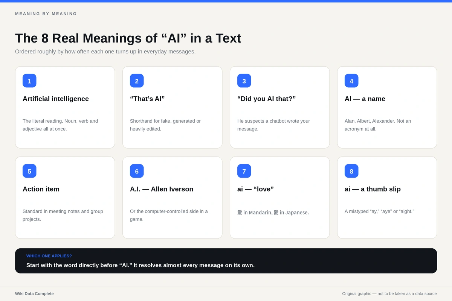This screenshot has height=301, width=452.
Task: Click the main headline 'The 8 Real Meanings'
Action: pos(128,38)
